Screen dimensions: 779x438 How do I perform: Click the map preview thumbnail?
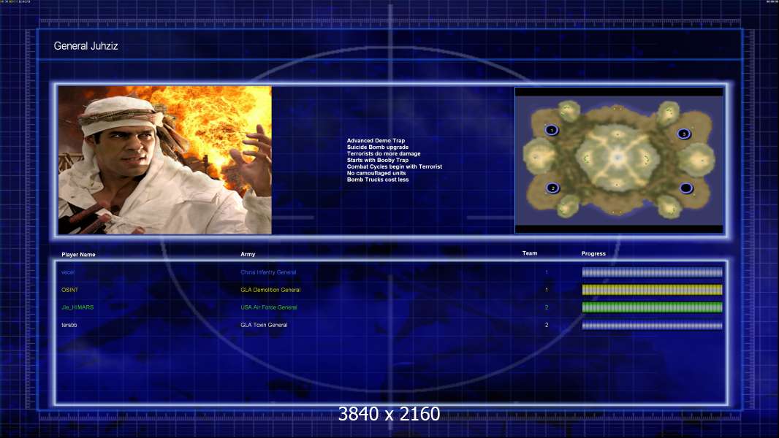click(619, 160)
